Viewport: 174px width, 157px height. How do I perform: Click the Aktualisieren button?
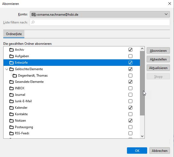pyautogui.click(x=158, y=68)
